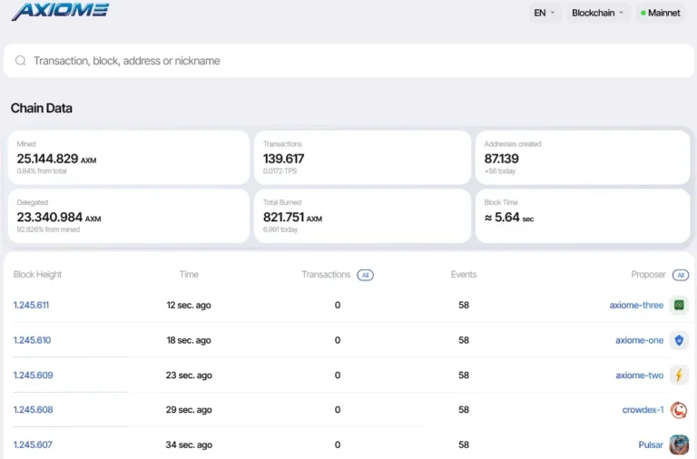
Task: Click the '0.0172 TPS' text
Action: point(280,171)
